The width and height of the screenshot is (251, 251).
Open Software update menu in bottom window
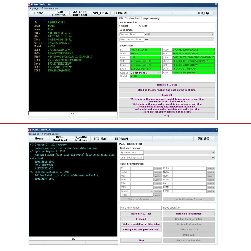pos(50,134)
